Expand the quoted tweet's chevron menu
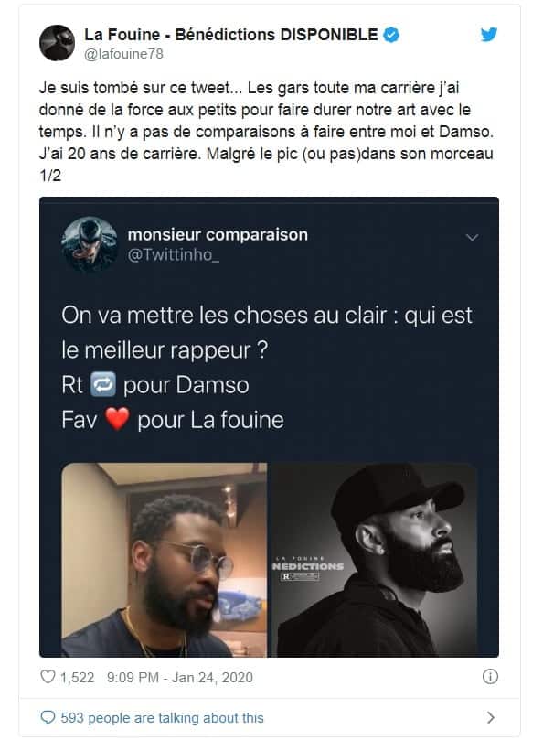 (x=473, y=238)
